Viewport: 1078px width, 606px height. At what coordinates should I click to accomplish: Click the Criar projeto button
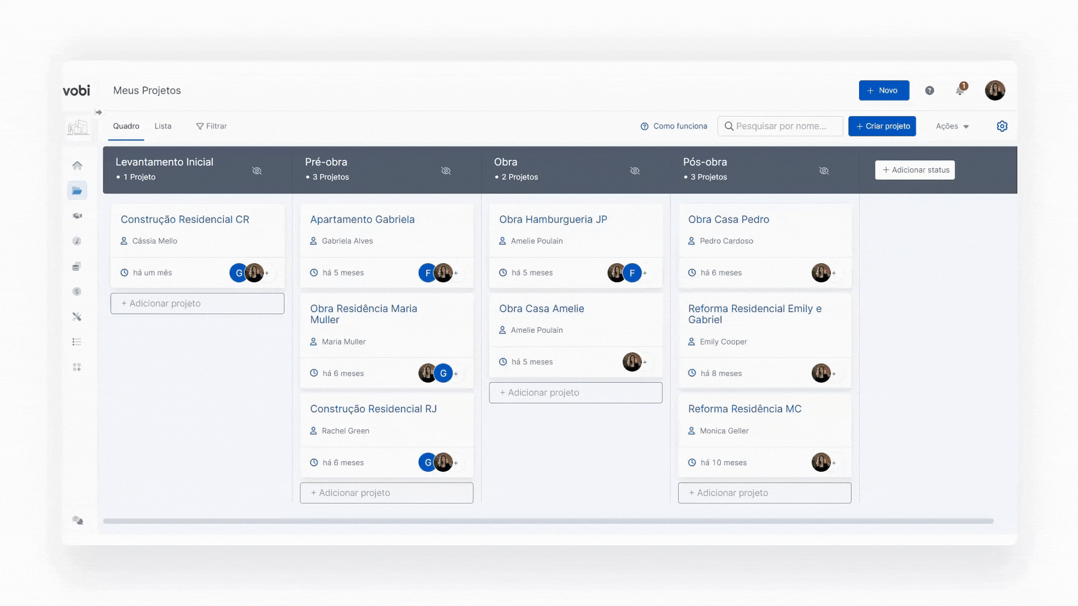click(882, 126)
